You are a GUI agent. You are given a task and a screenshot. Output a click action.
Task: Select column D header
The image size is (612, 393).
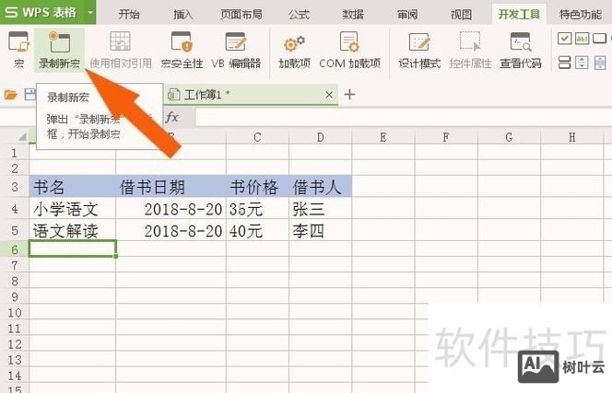point(320,137)
